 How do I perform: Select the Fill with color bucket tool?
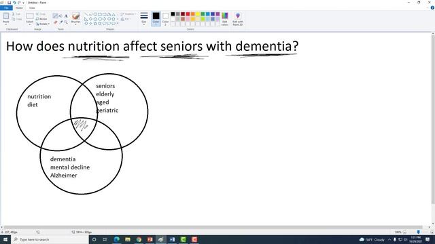click(60, 16)
